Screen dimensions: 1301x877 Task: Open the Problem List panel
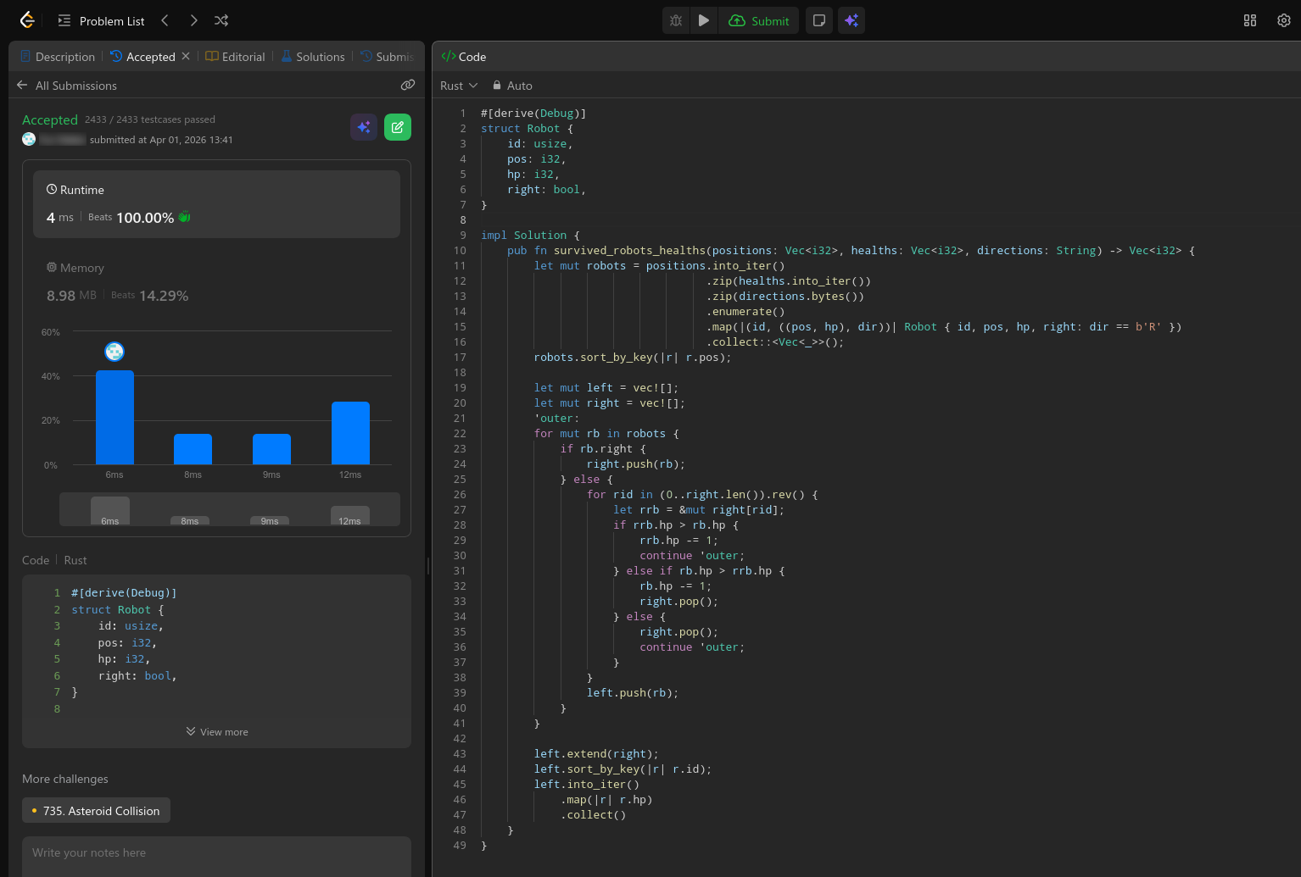[x=101, y=20]
